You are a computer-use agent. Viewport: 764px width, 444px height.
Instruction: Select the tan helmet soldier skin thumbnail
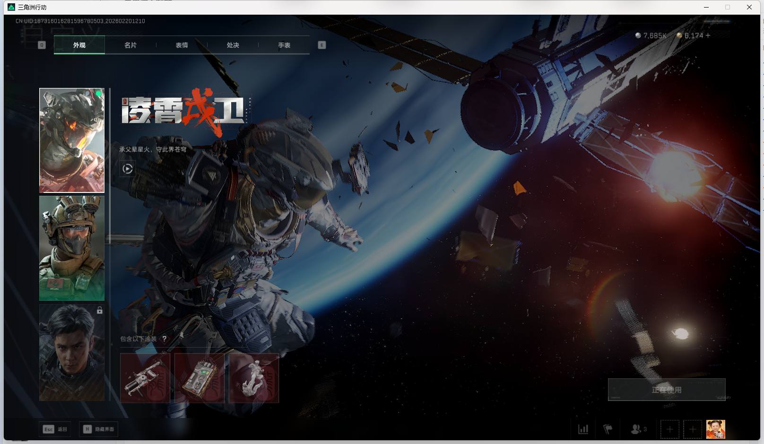[72, 248]
